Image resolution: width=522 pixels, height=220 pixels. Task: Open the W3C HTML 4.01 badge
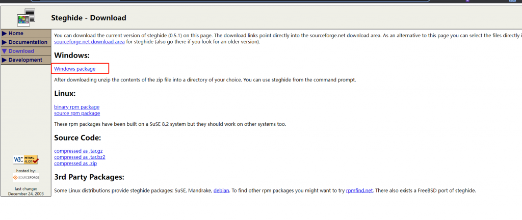[25, 160]
